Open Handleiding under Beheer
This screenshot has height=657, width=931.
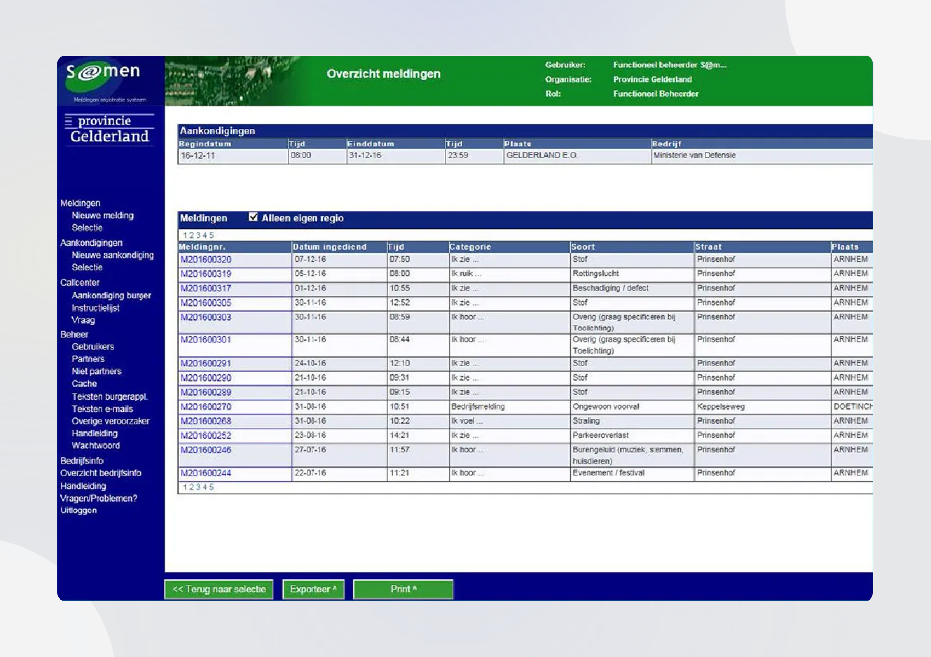pyautogui.click(x=94, y=434)
